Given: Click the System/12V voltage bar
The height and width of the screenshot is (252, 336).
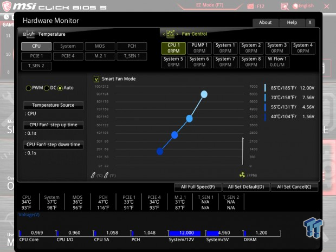Looking at the screenshot, I should pos(184,233).
